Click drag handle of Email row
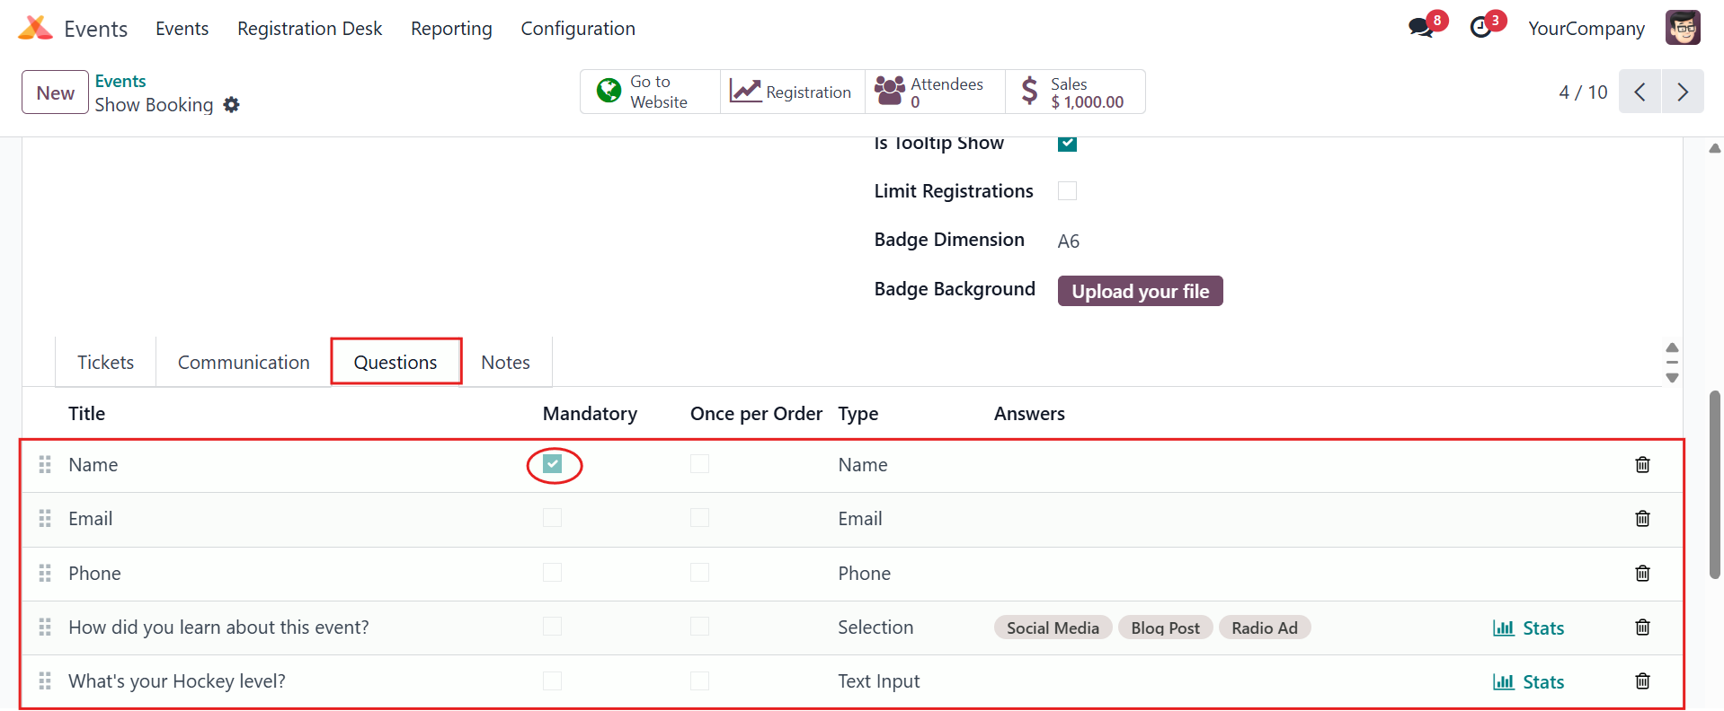 click(45, 519)
